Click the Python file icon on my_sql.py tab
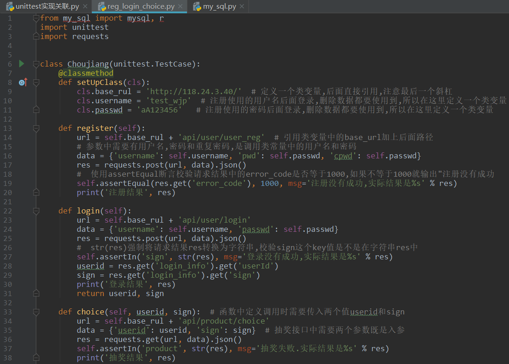 pyautogui.click(x=197, y=6)
